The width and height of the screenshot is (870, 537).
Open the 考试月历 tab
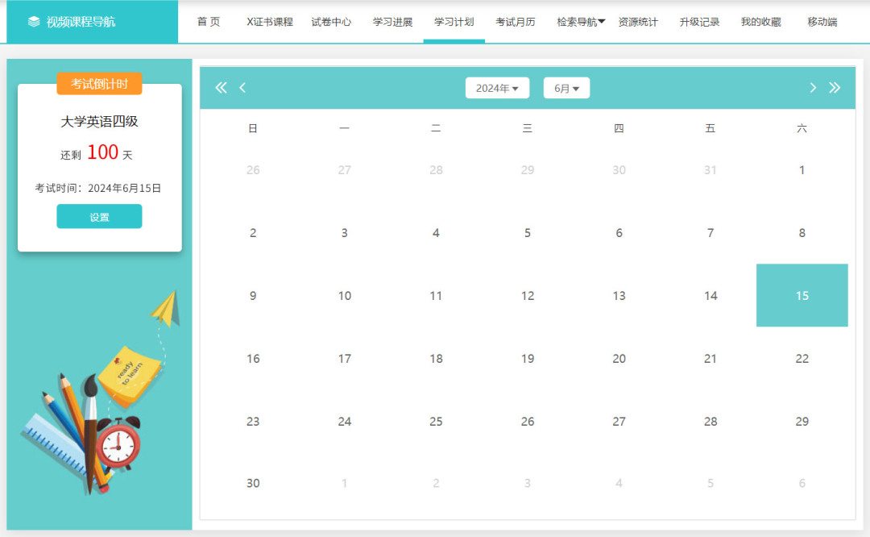click(x=516, y=22)
